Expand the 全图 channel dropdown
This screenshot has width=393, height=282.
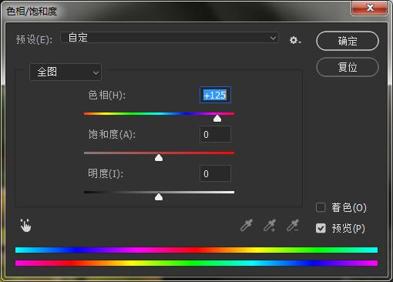[65, 72]
